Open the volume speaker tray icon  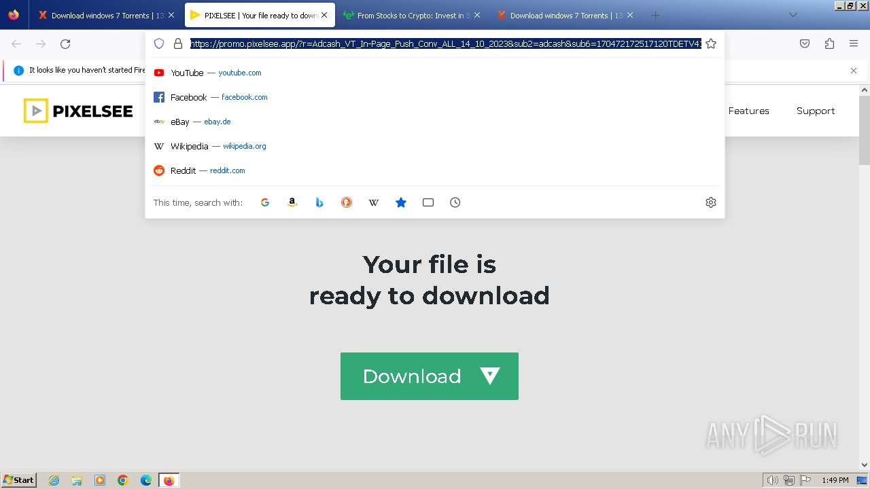click(x=773, y=480)
